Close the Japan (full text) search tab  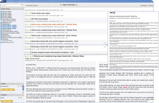coord(76,5)
